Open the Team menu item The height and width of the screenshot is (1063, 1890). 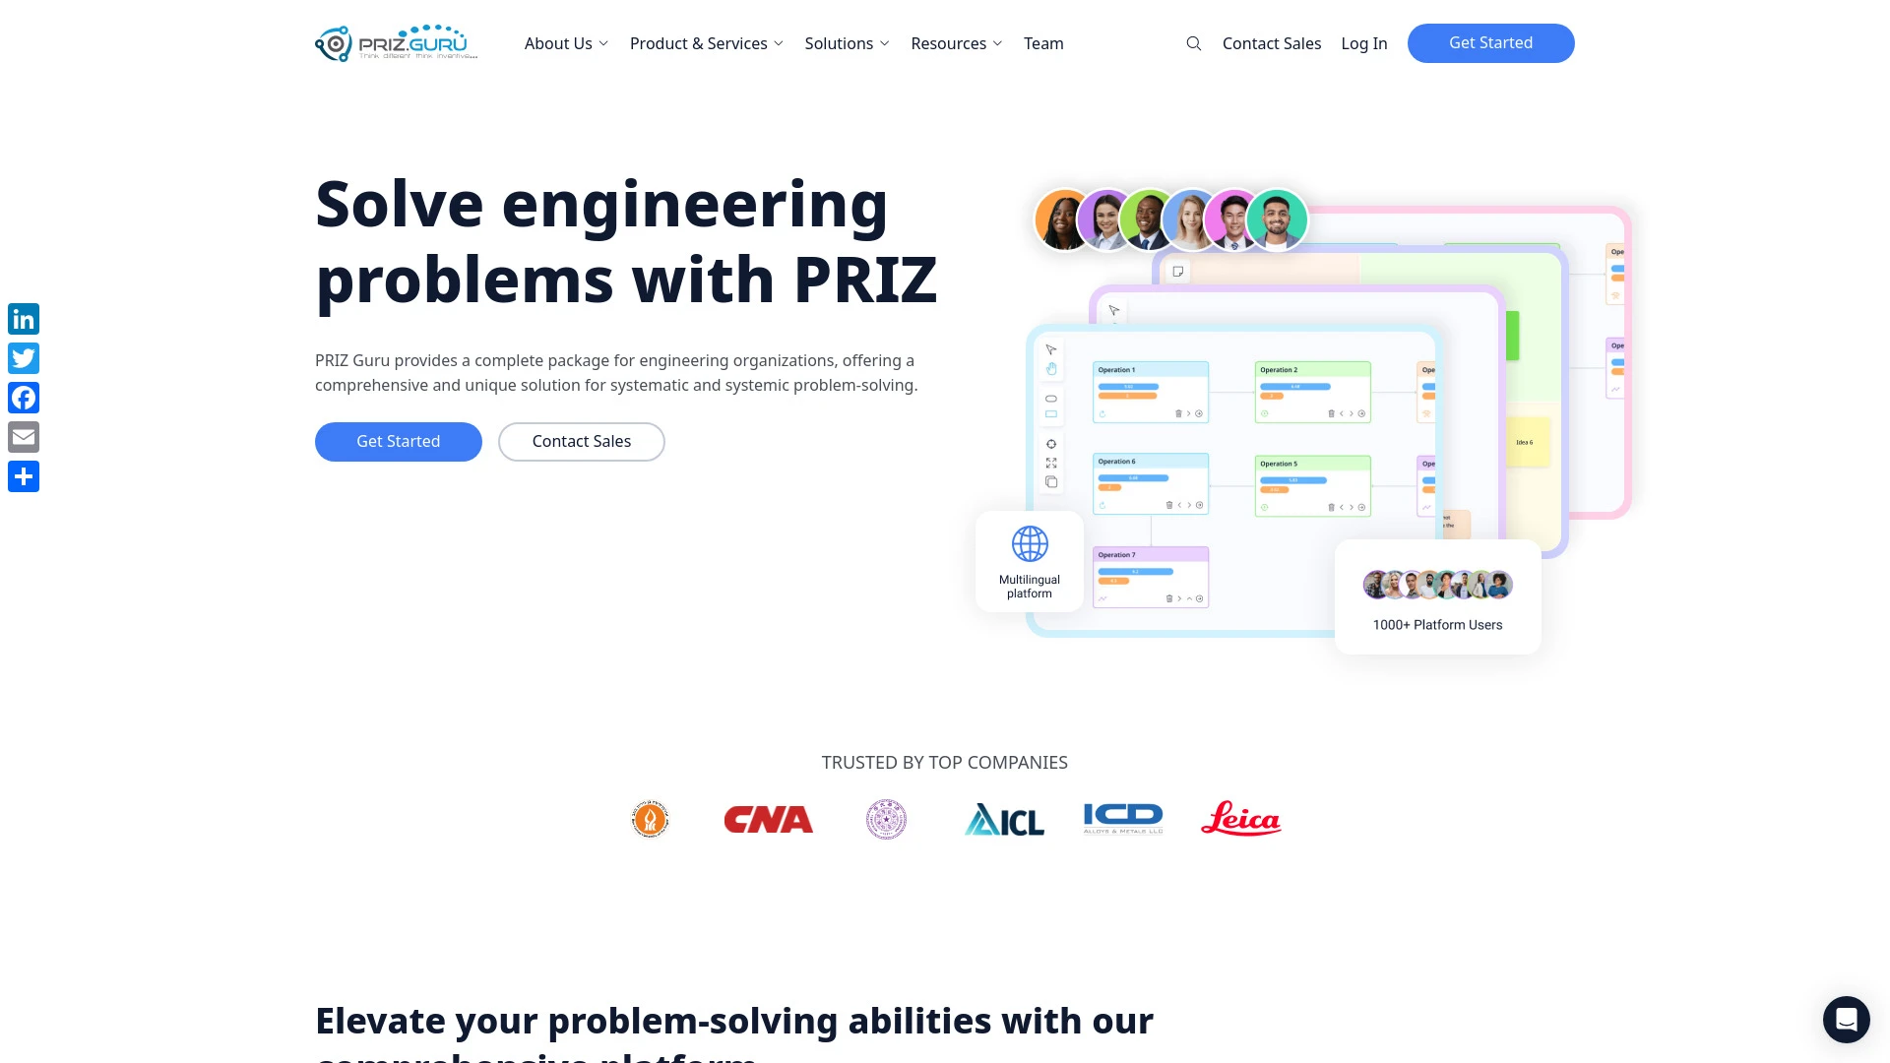click(1043, 43)
